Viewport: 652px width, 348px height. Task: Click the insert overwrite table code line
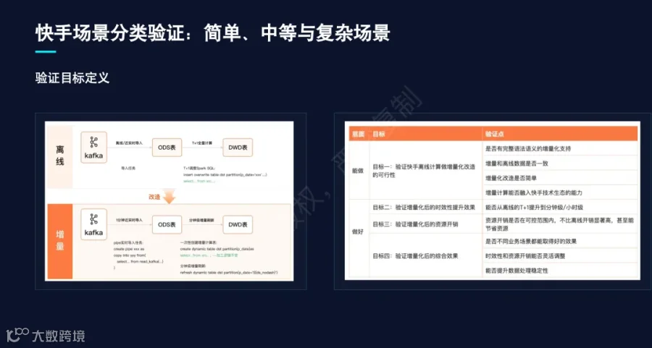[x=225, y=175]
